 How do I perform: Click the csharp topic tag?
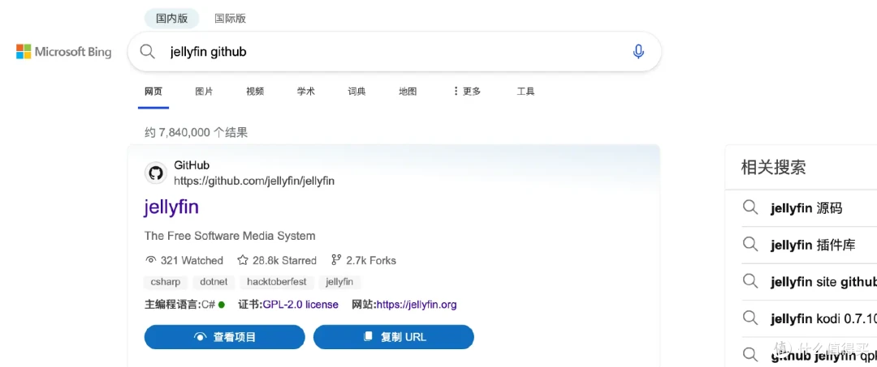click(x=166, y=282)
